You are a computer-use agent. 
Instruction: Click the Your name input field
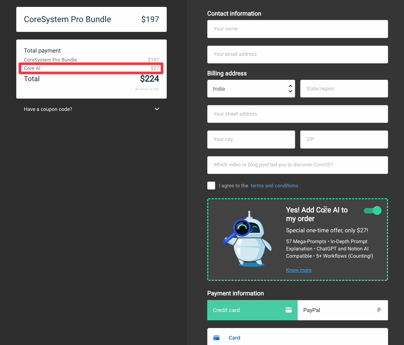tap(297, 29)
